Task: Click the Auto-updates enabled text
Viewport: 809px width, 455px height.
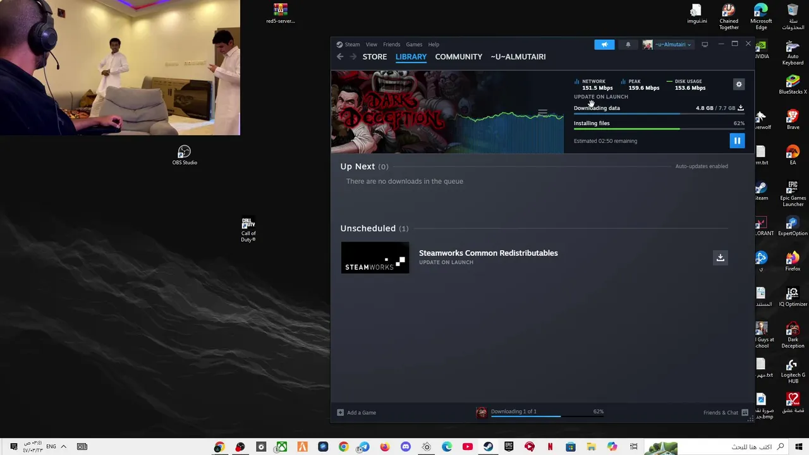Action: pos(702,166)
